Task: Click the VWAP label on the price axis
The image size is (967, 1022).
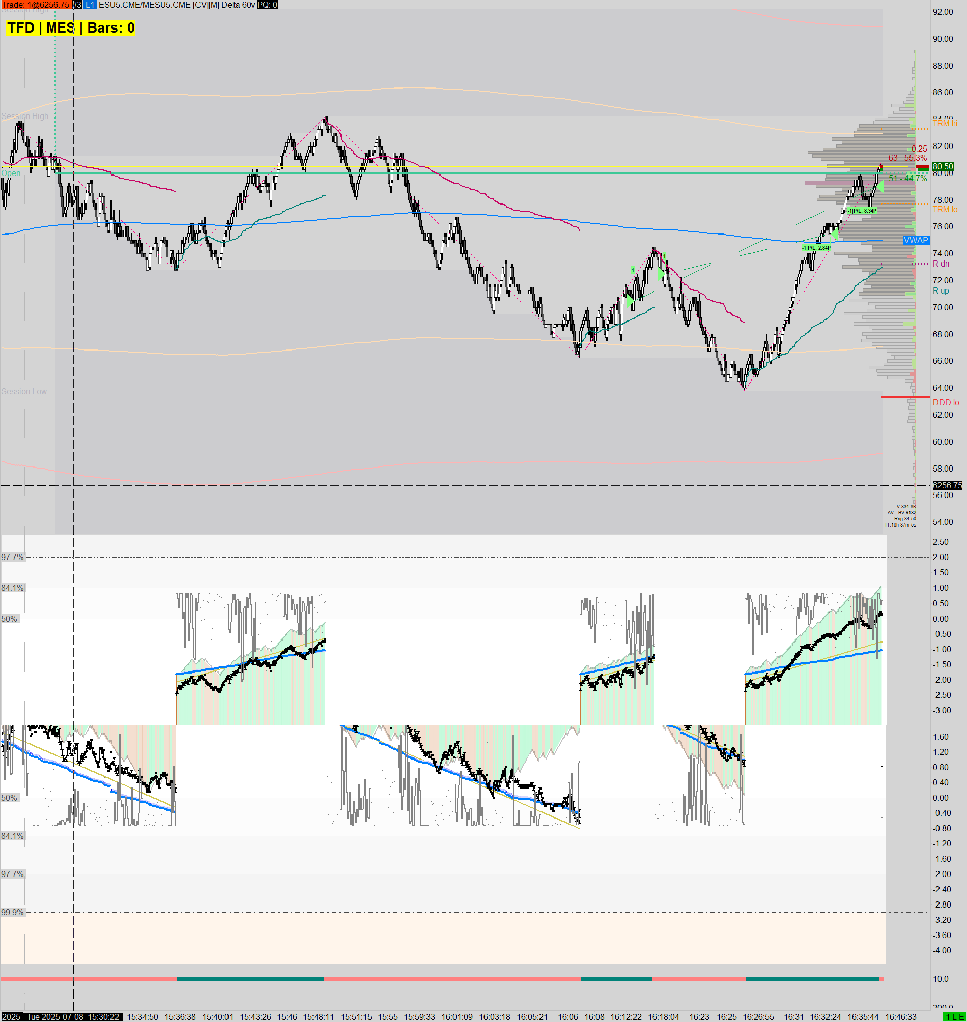Action: pyautogui.click(x=917, y=241)
